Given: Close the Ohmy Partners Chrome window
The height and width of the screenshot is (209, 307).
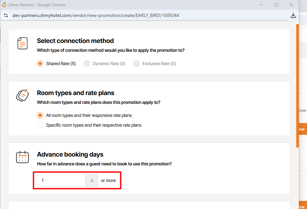Looking at the screenshot, I should (291, 5).
